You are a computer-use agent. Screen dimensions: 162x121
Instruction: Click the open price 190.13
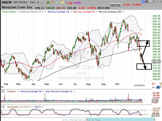point(39,8)
